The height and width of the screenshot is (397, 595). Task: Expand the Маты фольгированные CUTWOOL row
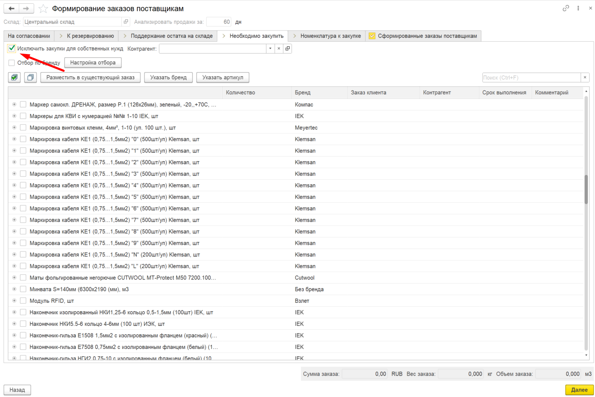tap(14, 278)
